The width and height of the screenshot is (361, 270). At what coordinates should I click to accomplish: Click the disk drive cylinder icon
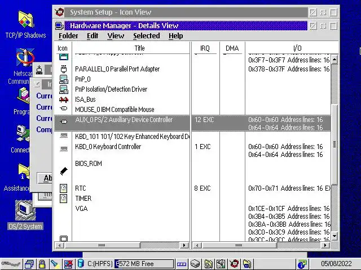81,264
